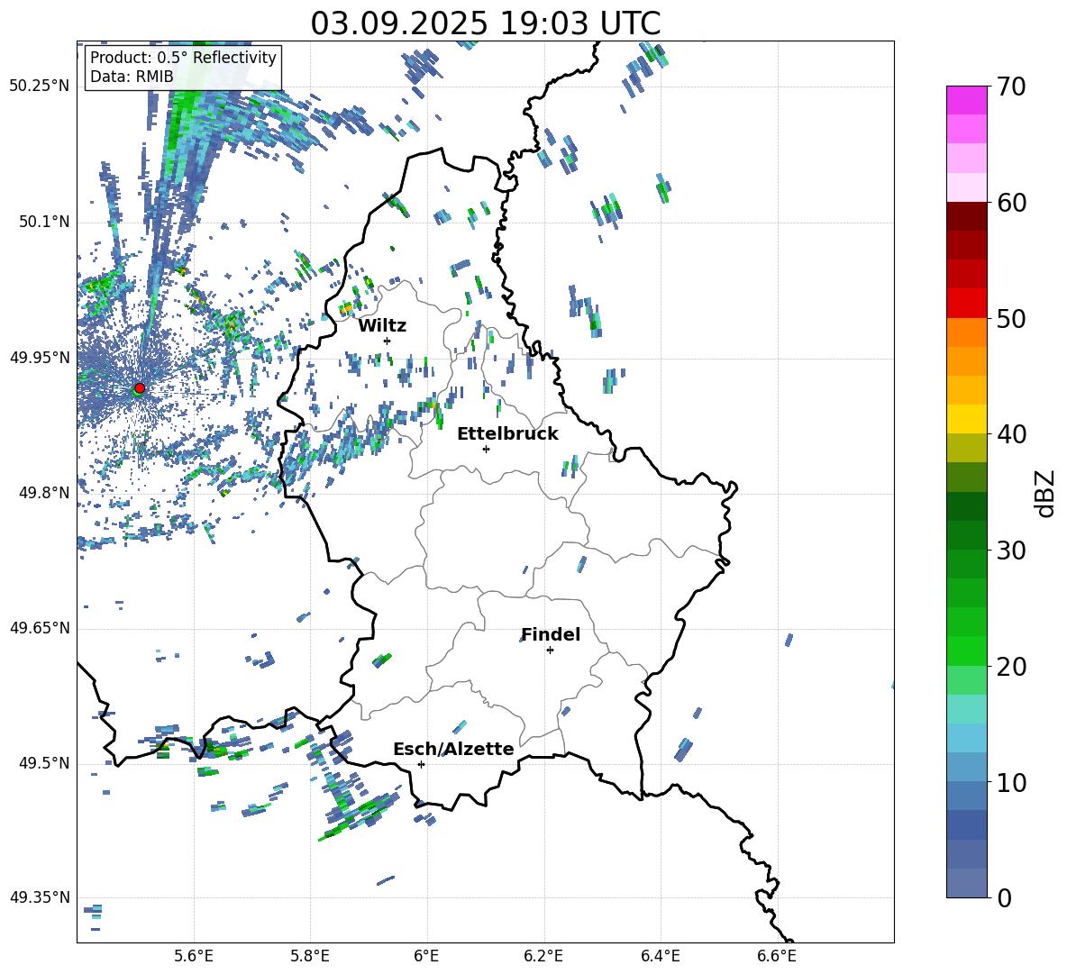Click the 50.1°N latitude label

tap(44, 222)
